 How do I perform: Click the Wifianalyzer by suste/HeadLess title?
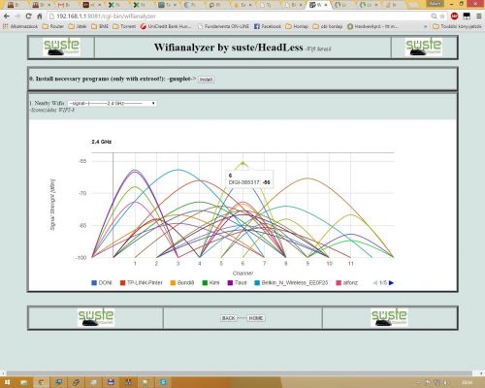[228, 48]
